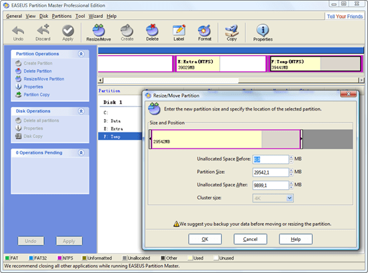Click the Format toolbar icon

(205, 31)
